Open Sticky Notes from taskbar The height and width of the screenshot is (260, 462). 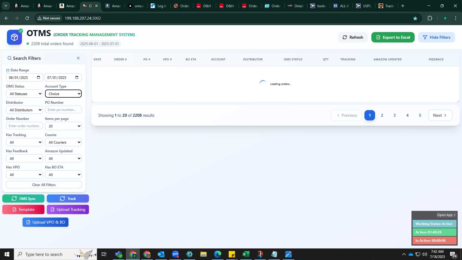[232, 254]
